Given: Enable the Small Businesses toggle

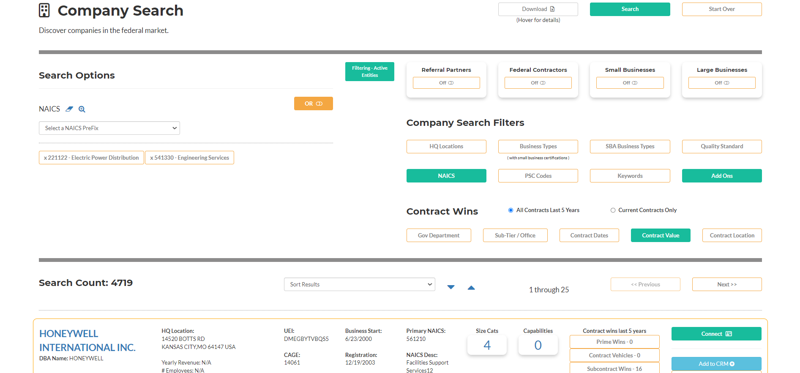Looking at the screenshot, I should pos(630,83).
